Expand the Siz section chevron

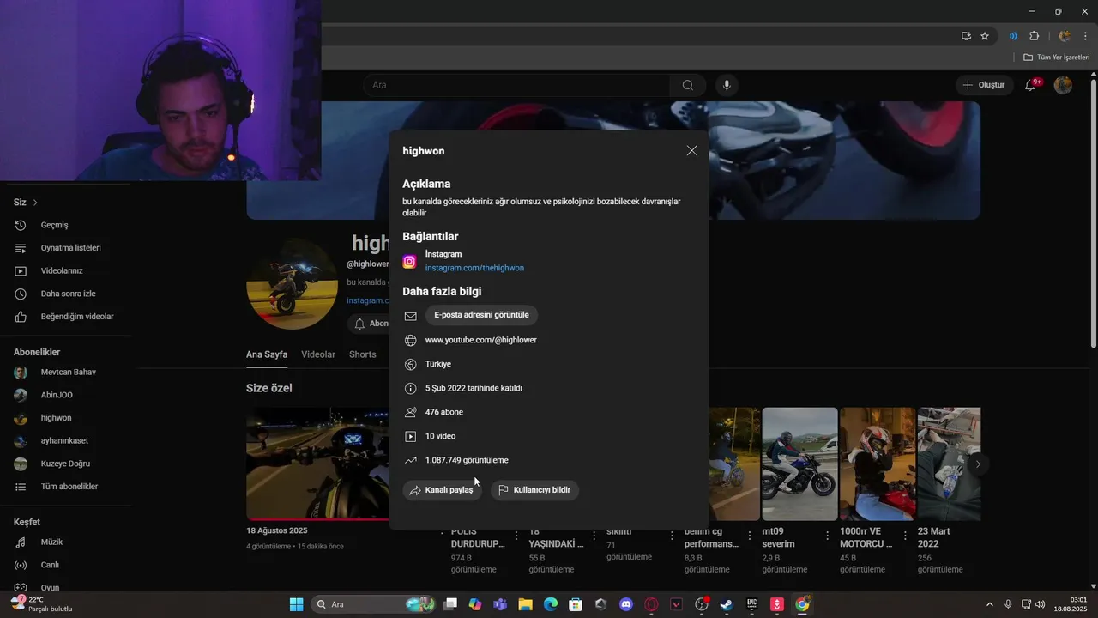35,203
